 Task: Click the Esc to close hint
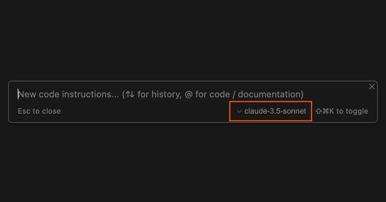pyautogui.click(x=39, y=111)
